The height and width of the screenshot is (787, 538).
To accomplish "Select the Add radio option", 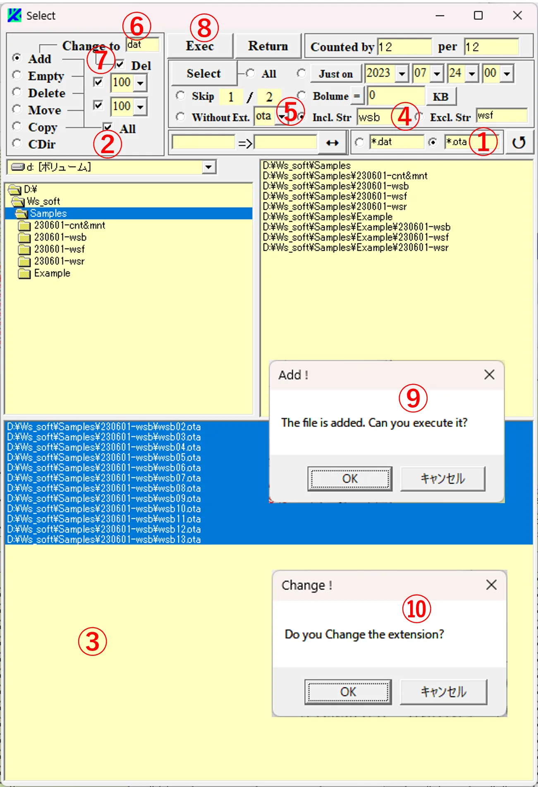I will (17, 58).
